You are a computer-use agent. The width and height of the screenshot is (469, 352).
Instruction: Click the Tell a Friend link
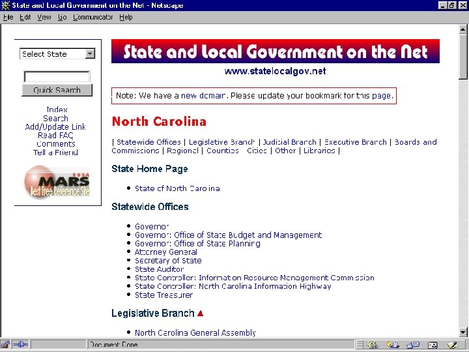pyautogui.click(x=55, y=153)
